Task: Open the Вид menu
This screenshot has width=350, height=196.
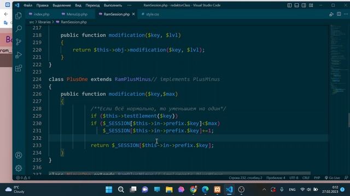Action: 78,5
